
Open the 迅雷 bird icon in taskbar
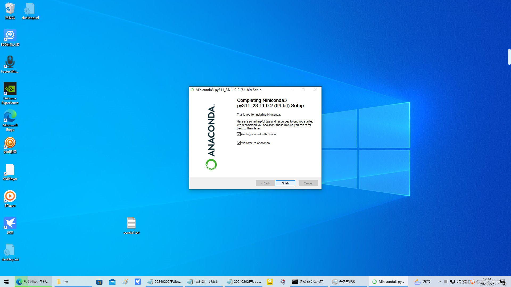138,282
